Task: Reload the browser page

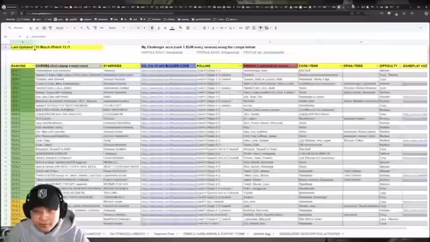Action: point(12,13)
